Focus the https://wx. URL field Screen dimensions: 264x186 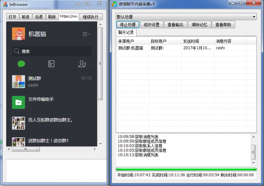(x=69, y=16)
